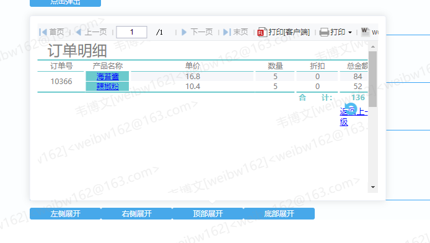Select grand total 136 value

pyautogui.click(x=358, y=98)
